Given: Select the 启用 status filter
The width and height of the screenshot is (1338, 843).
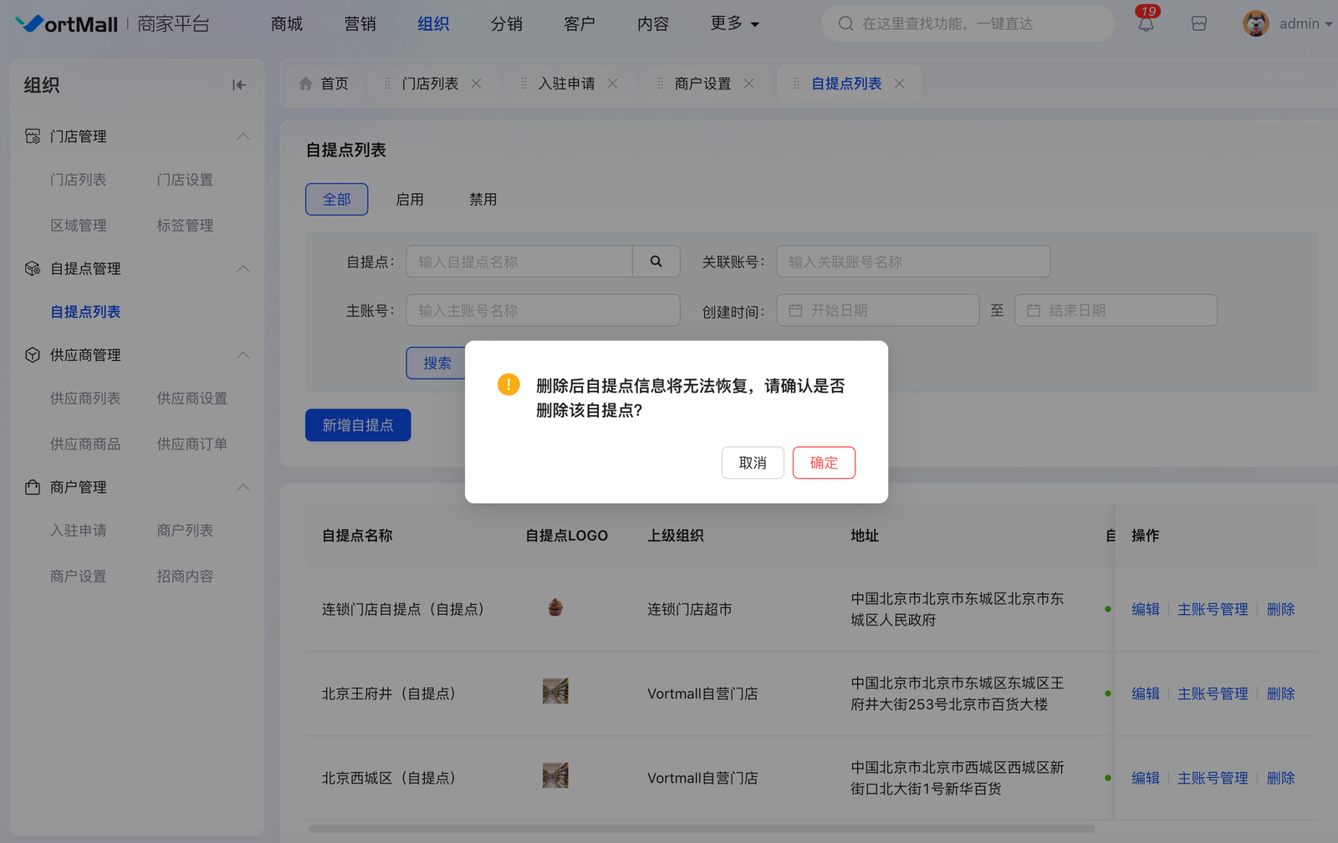Looking at the screenshot, I should (x=409, y=200).
